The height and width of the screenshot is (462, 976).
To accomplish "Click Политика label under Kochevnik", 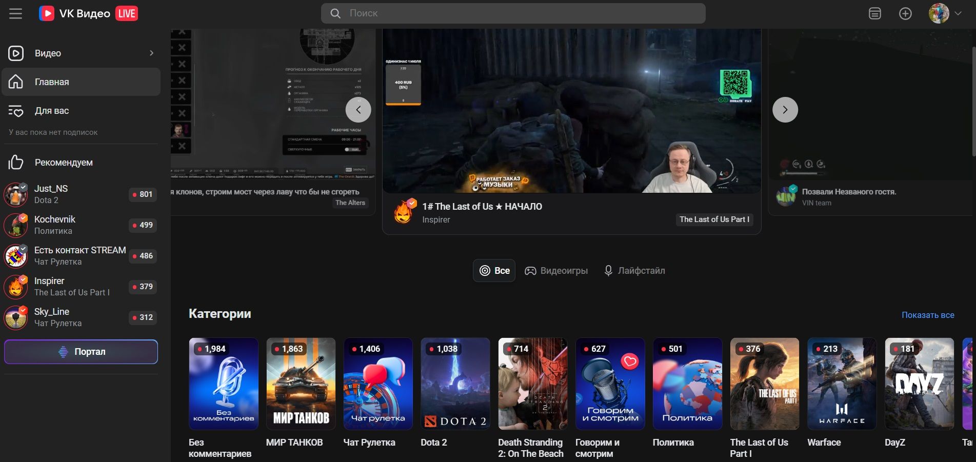I will [53, 231].
